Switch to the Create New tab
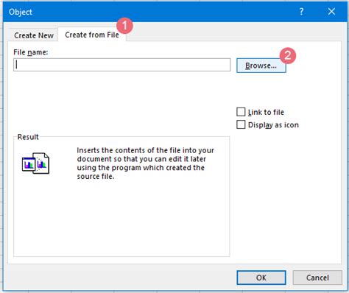This screenshot has width=349, height=293. (x=34, y=35)
